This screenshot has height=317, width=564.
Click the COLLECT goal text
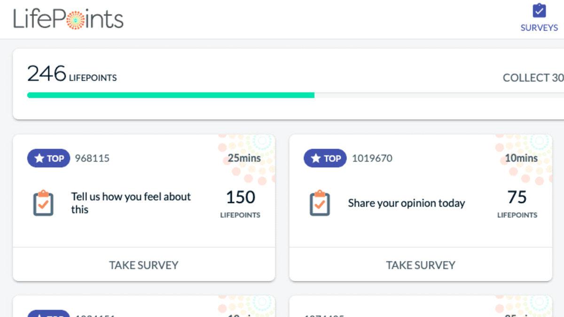533,77
